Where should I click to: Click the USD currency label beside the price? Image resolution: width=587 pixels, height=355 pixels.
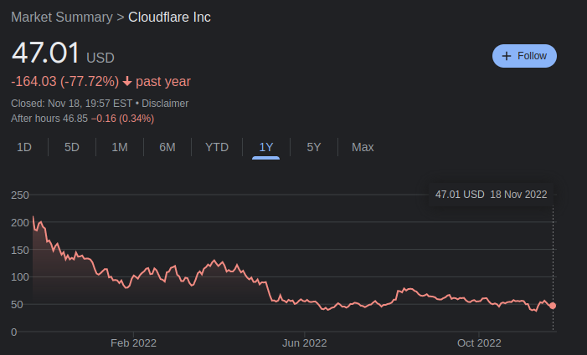click(100, 58)
